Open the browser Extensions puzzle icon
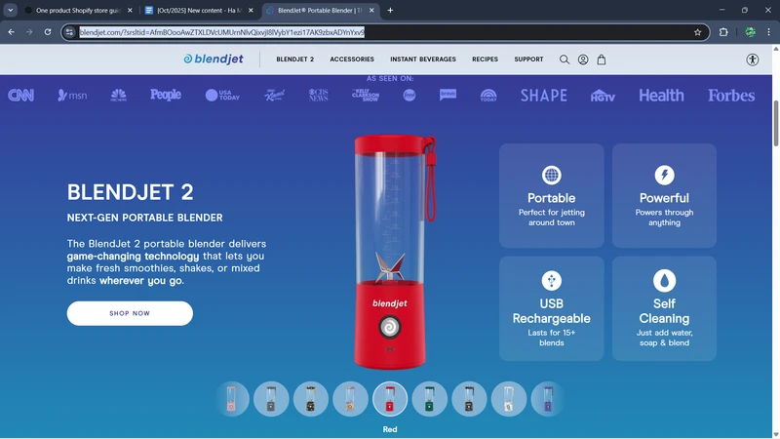 [723, 32]
